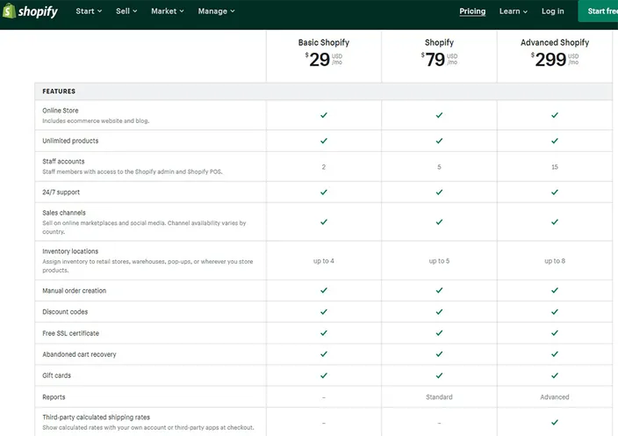Screen dimensions: 618x436
Task: Click the '24/7 support' feature label
Action: pyautogui.click(x=61, y=193)
